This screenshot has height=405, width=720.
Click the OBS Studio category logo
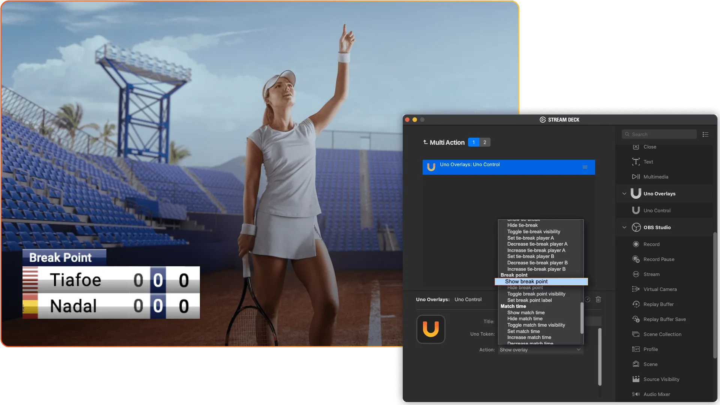(x=636, y=227)
